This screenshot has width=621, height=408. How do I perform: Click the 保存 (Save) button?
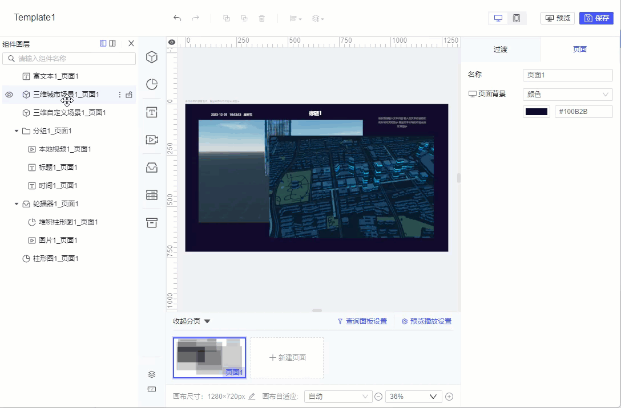point(596,18)
